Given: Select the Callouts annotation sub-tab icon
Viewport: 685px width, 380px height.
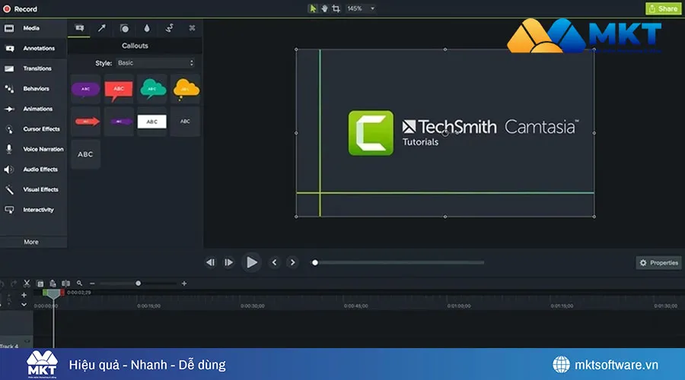Looking at the screenshot, I should coord(79,28).
